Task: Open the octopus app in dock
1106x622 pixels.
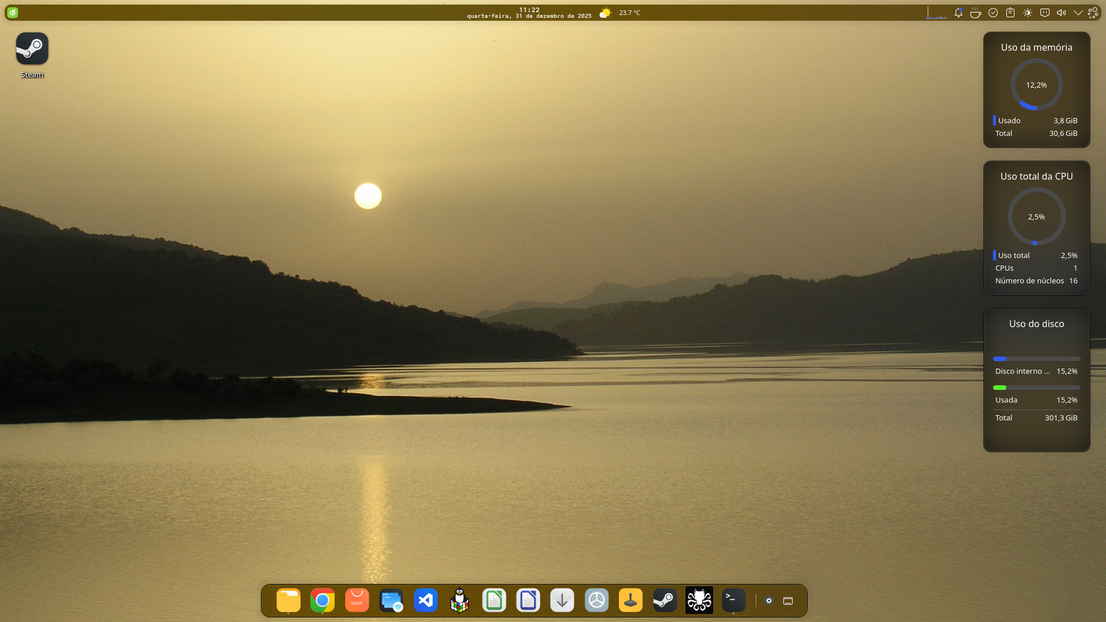Action: point(699,601)
